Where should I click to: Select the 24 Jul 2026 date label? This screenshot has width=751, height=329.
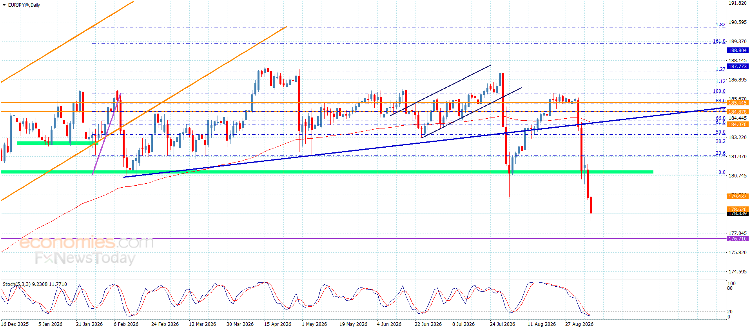point(502,324)
